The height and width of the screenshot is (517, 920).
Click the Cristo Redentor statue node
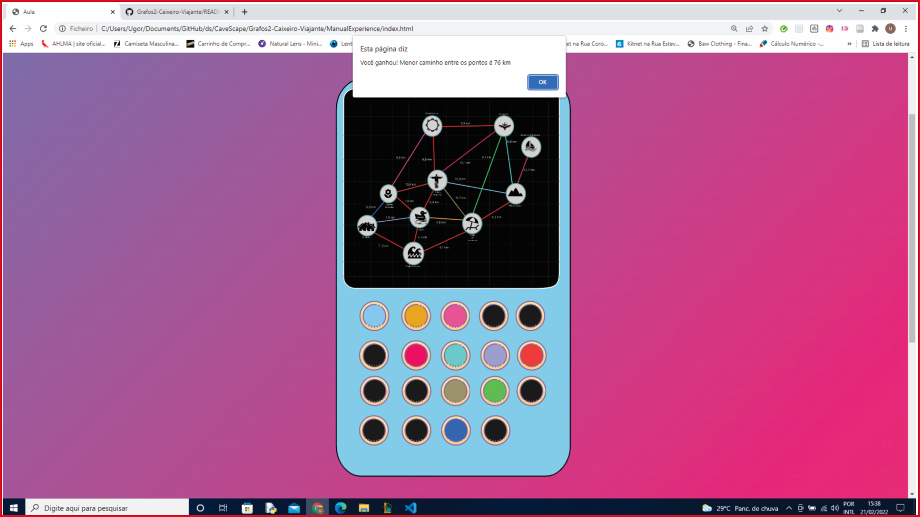click(437, 180)
